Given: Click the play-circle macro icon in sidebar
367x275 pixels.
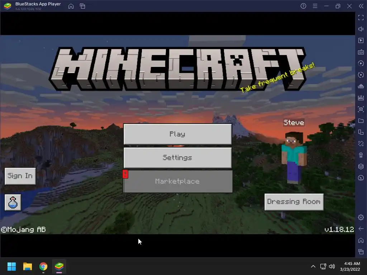Looking at the screenshot, I should tap(361, 63).
